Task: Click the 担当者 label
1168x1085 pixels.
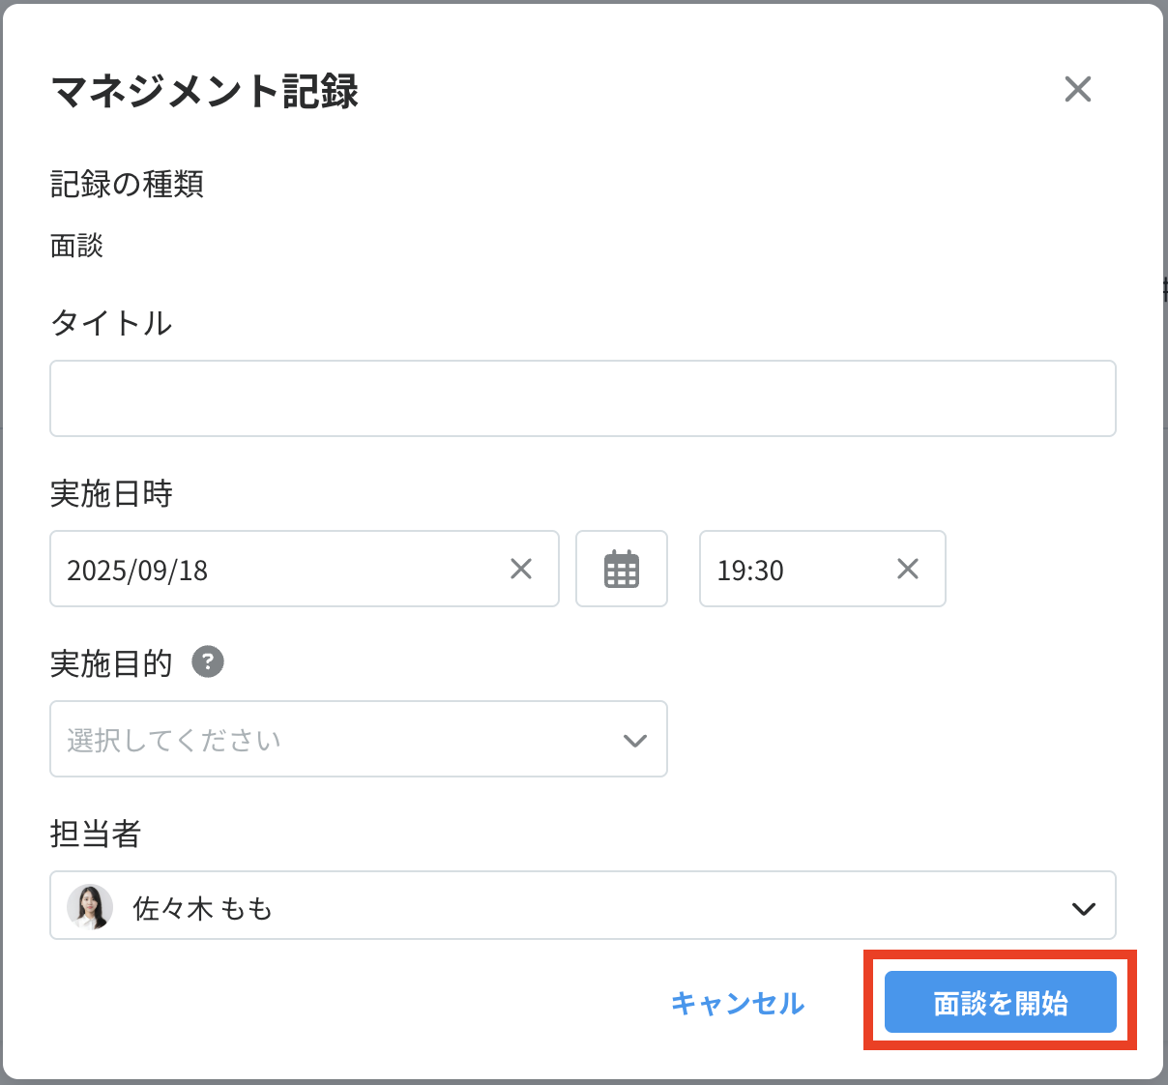Action: click(96, 834)
